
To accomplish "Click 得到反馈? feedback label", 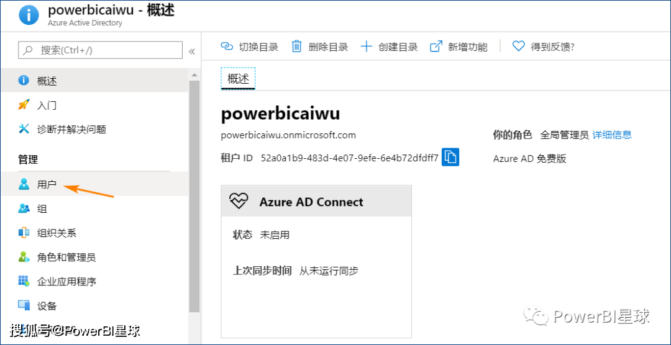I will (x=552, y=47).
